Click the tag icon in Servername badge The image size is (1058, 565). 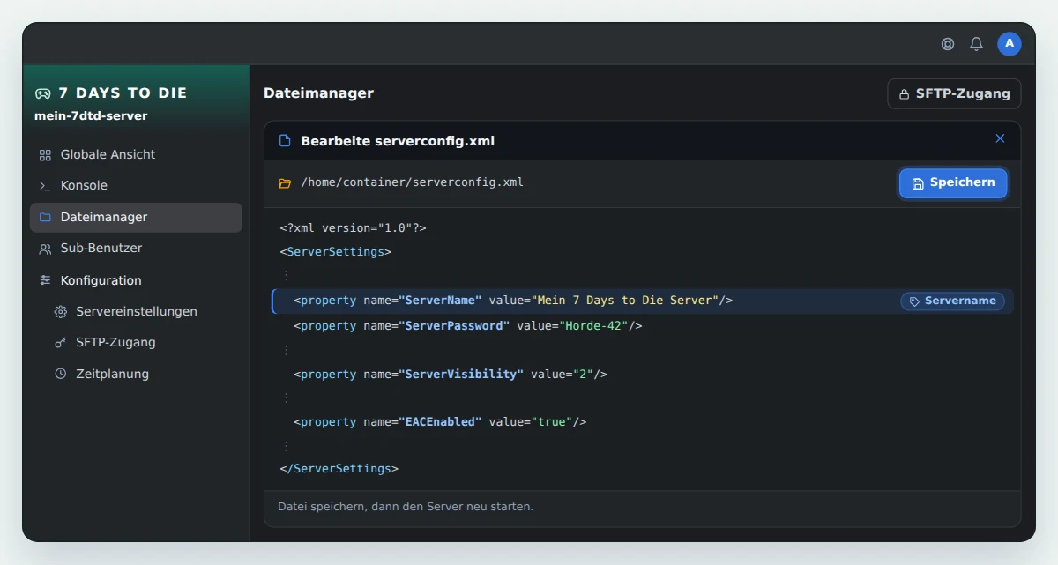click(914, 301)
